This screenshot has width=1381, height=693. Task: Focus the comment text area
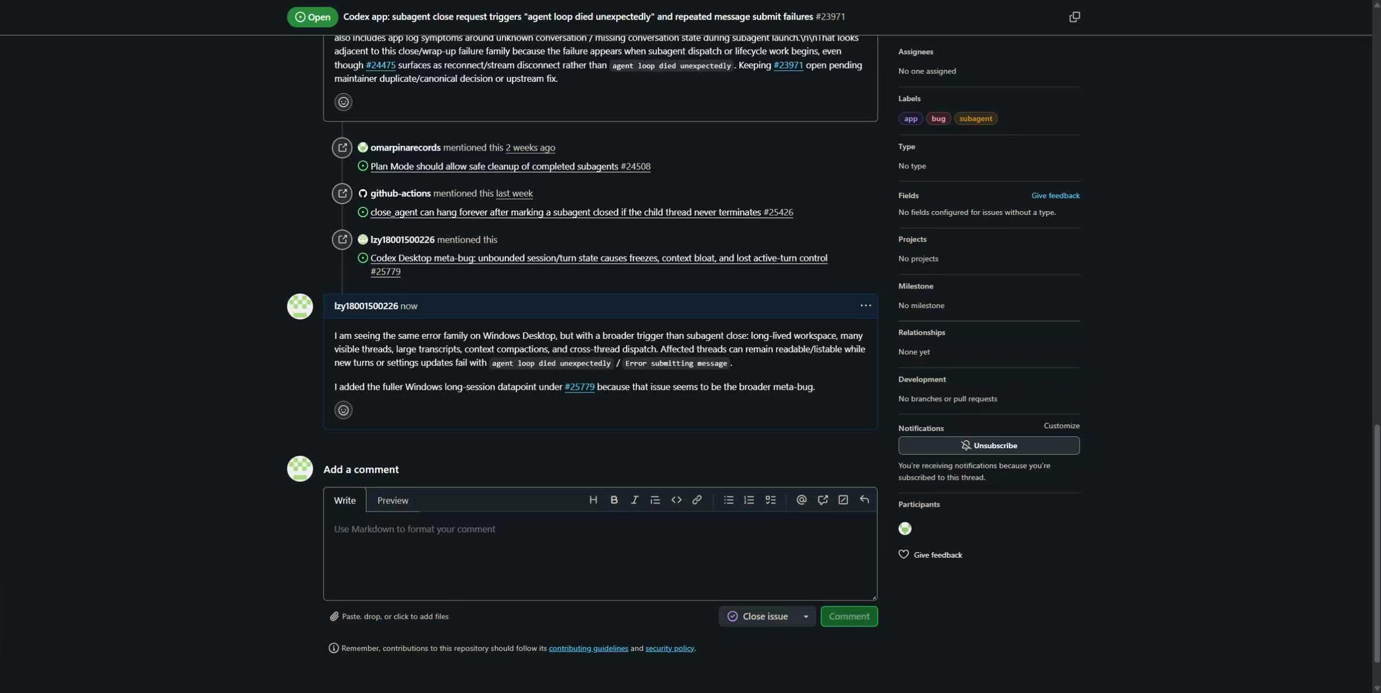point(600,555)
